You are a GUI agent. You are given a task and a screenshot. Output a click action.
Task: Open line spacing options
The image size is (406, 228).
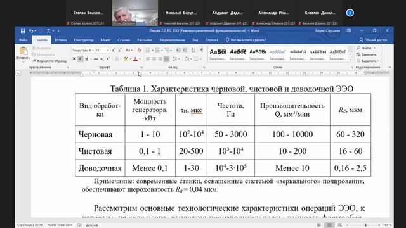175,59
